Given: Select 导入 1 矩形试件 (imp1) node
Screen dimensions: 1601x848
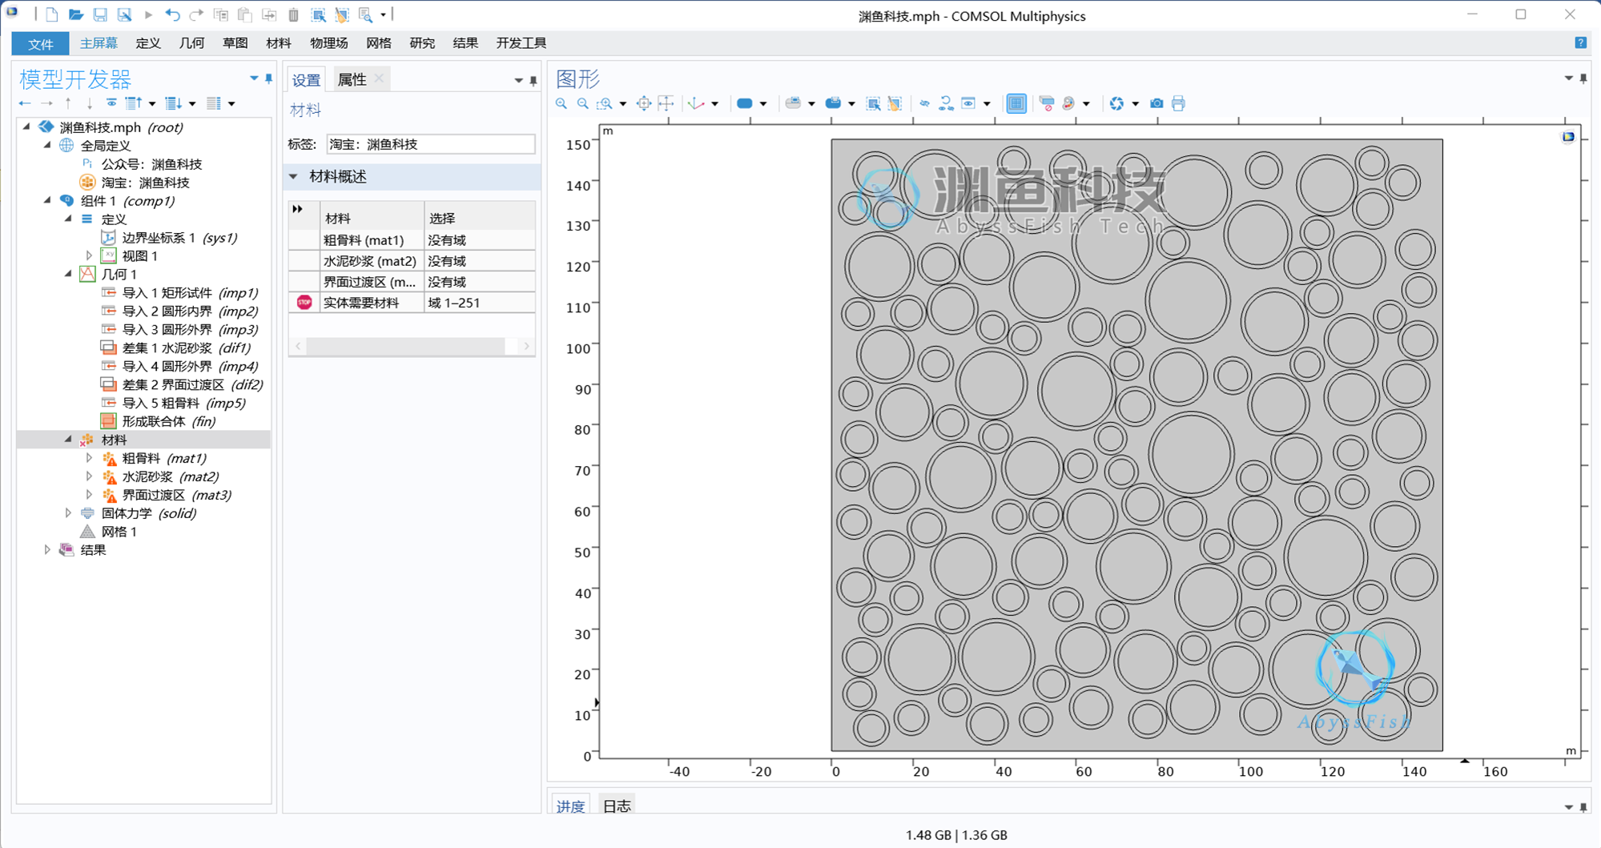Looking at the screenshot, I should point(190,292).
